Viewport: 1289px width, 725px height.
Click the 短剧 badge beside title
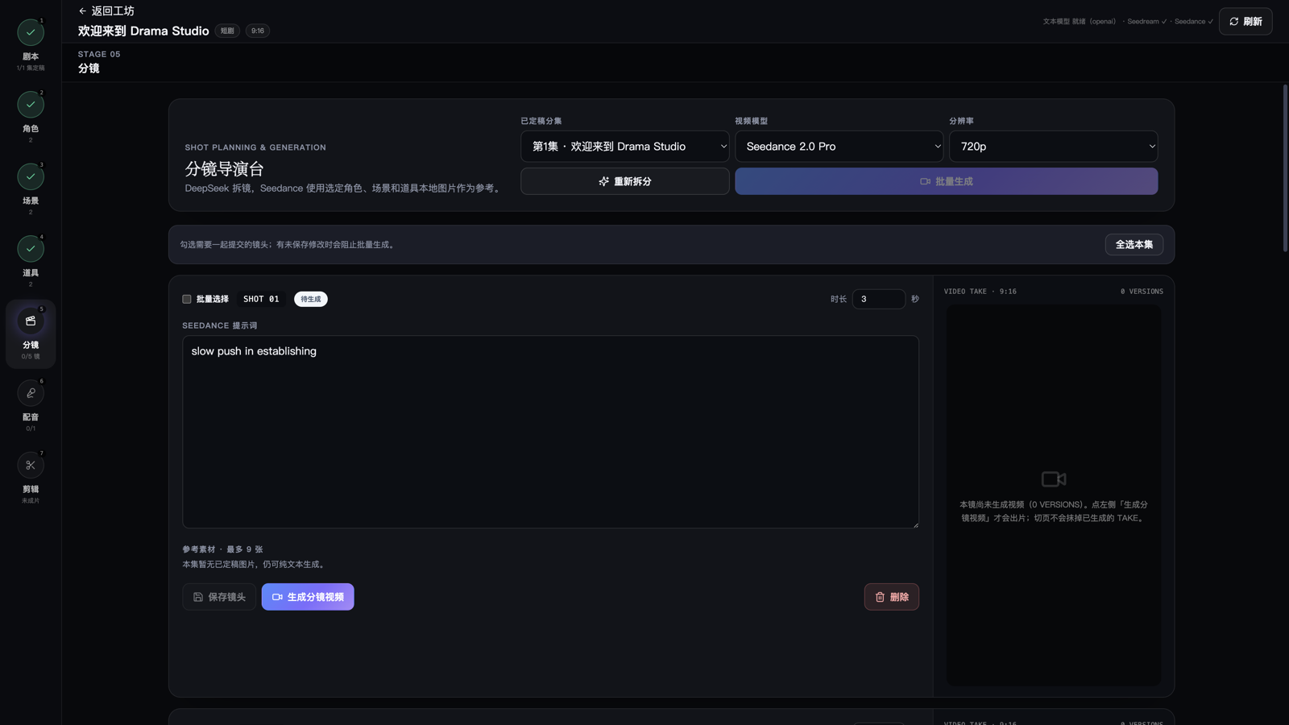227,31
